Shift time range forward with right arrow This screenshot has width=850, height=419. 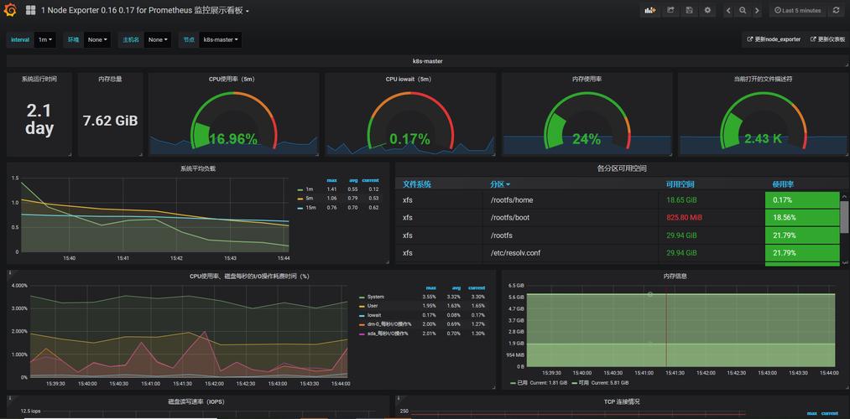click(x=757, y=11)
